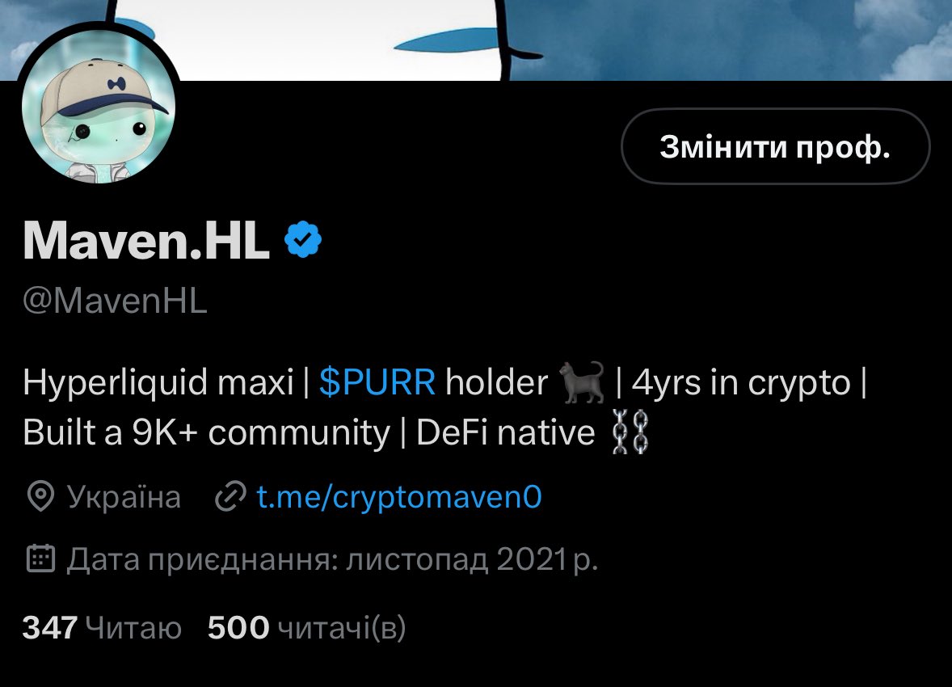Click the chain link icon beside URL
This screenshot has height=687, width=952.
tap(230, 497)
